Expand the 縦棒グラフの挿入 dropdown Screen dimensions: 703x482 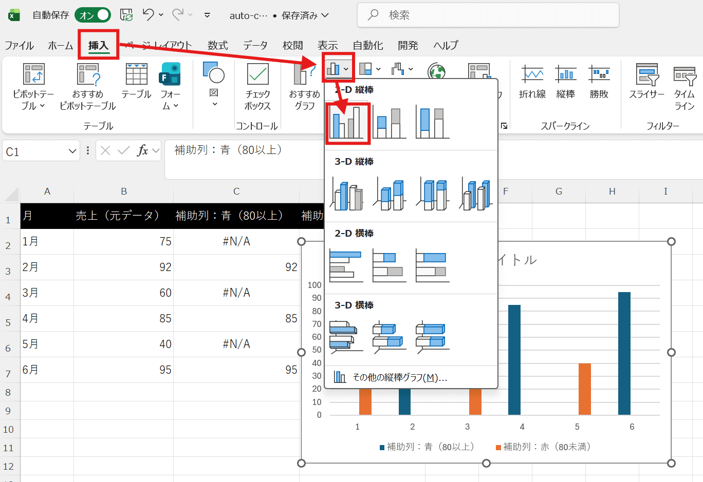(345, 68)
